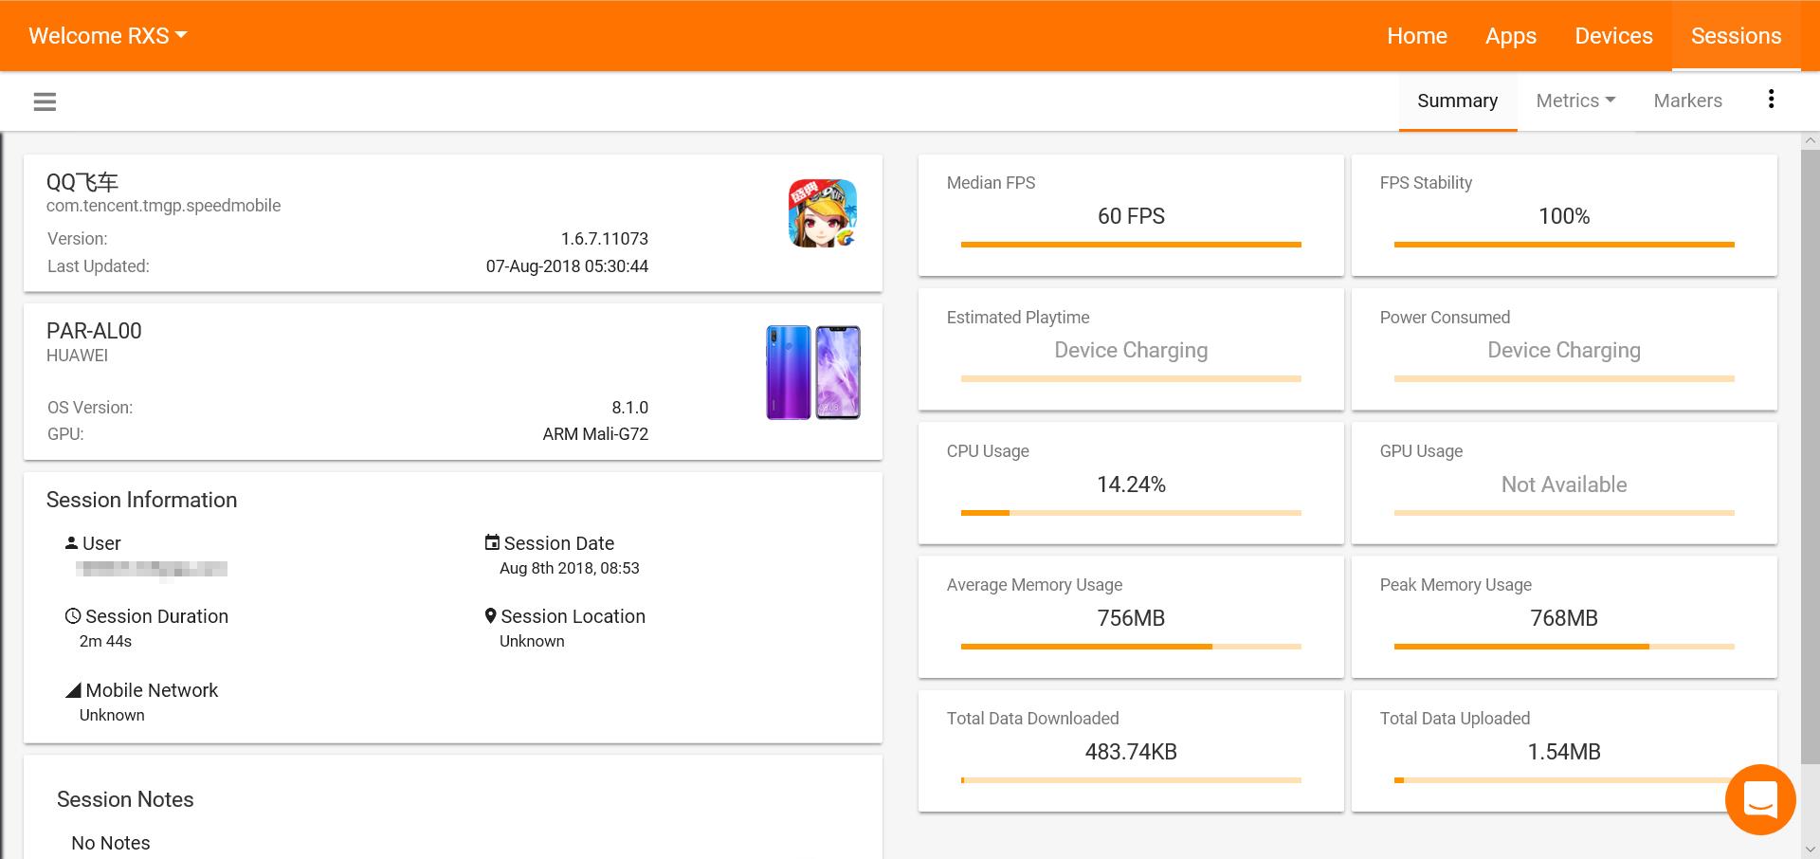Screen dimensions: 1820x859
Task: Select the 1.54MB uploaded value
Action: click(1564, 752)
